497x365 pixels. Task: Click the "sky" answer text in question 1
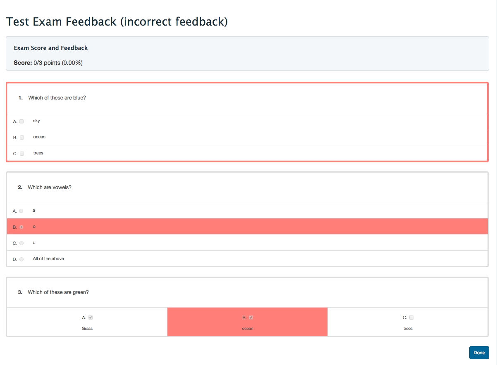36,121
